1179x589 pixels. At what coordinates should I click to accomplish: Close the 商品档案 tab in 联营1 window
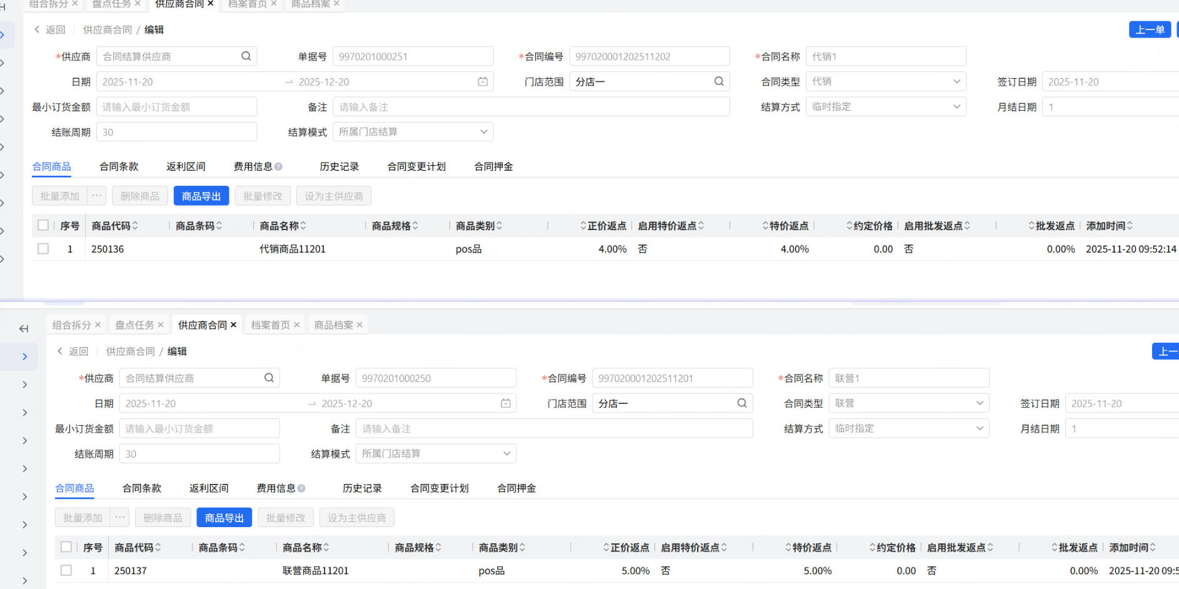[x=359, y=325]
